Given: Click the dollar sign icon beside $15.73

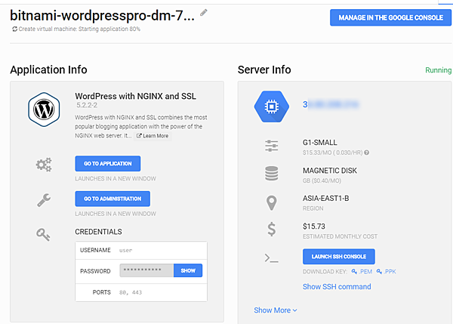Looking at the screenshot, I should pyautogui.click(x=272, y=229).
